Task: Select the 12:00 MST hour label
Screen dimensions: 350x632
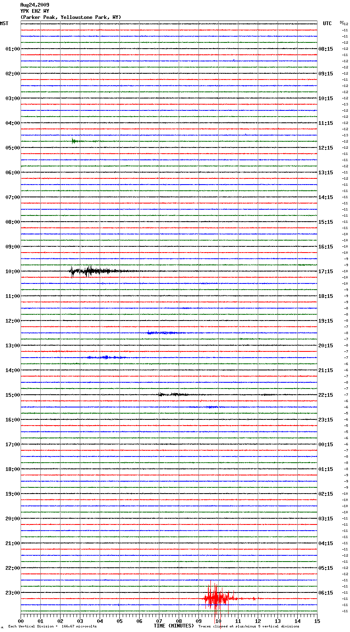Action: [x=13, y=321]
